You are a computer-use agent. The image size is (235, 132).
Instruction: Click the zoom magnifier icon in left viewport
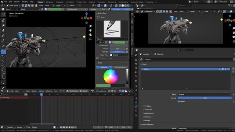click(x=90, y=26)
